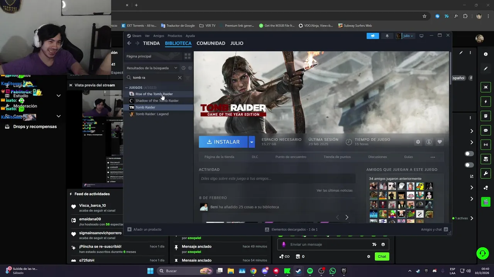Collapse the Estudio sidebar section
Screen dimensions: 494x277
(59, 96)
